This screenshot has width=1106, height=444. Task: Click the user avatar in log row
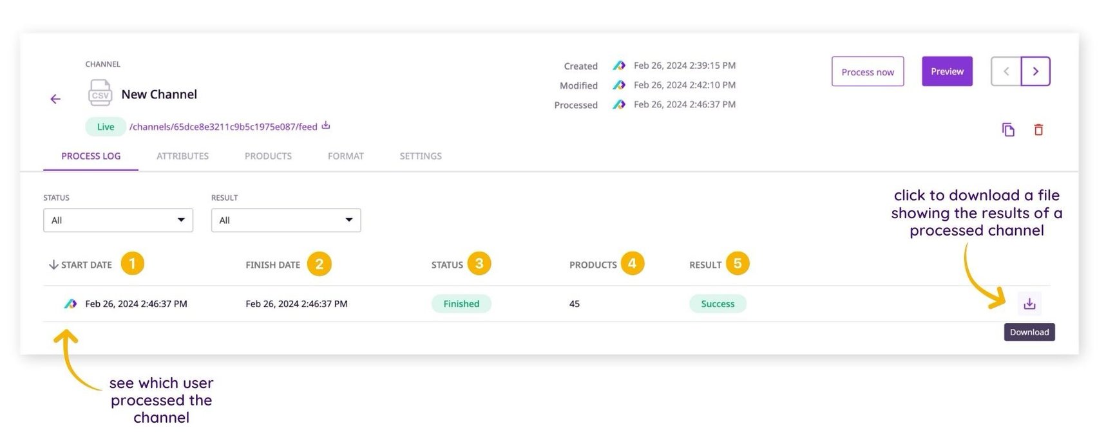click(x=70, y=304)
